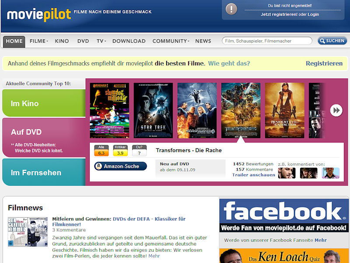Viewport: 350px width, 263px height.
Task: Click third commenter avatar thumbnail
Action: tap(331, 173)
